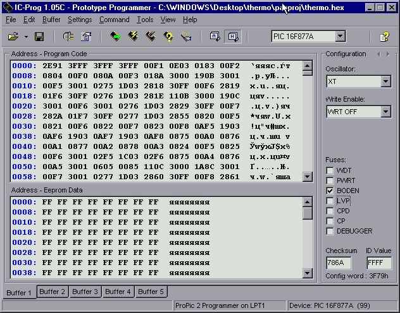Open the Help menu
Screen dimensions: 400x313
[190, 20]
